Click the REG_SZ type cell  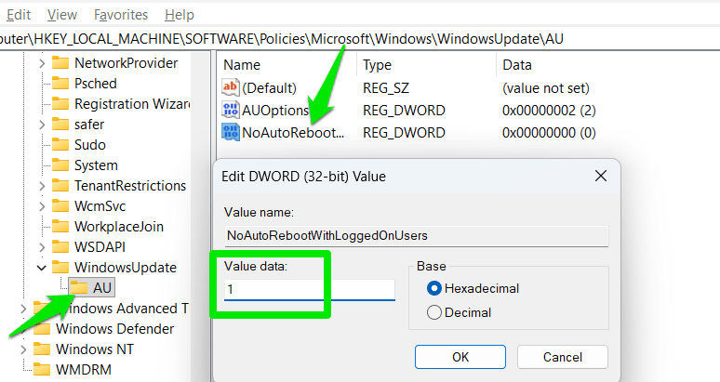386,88
